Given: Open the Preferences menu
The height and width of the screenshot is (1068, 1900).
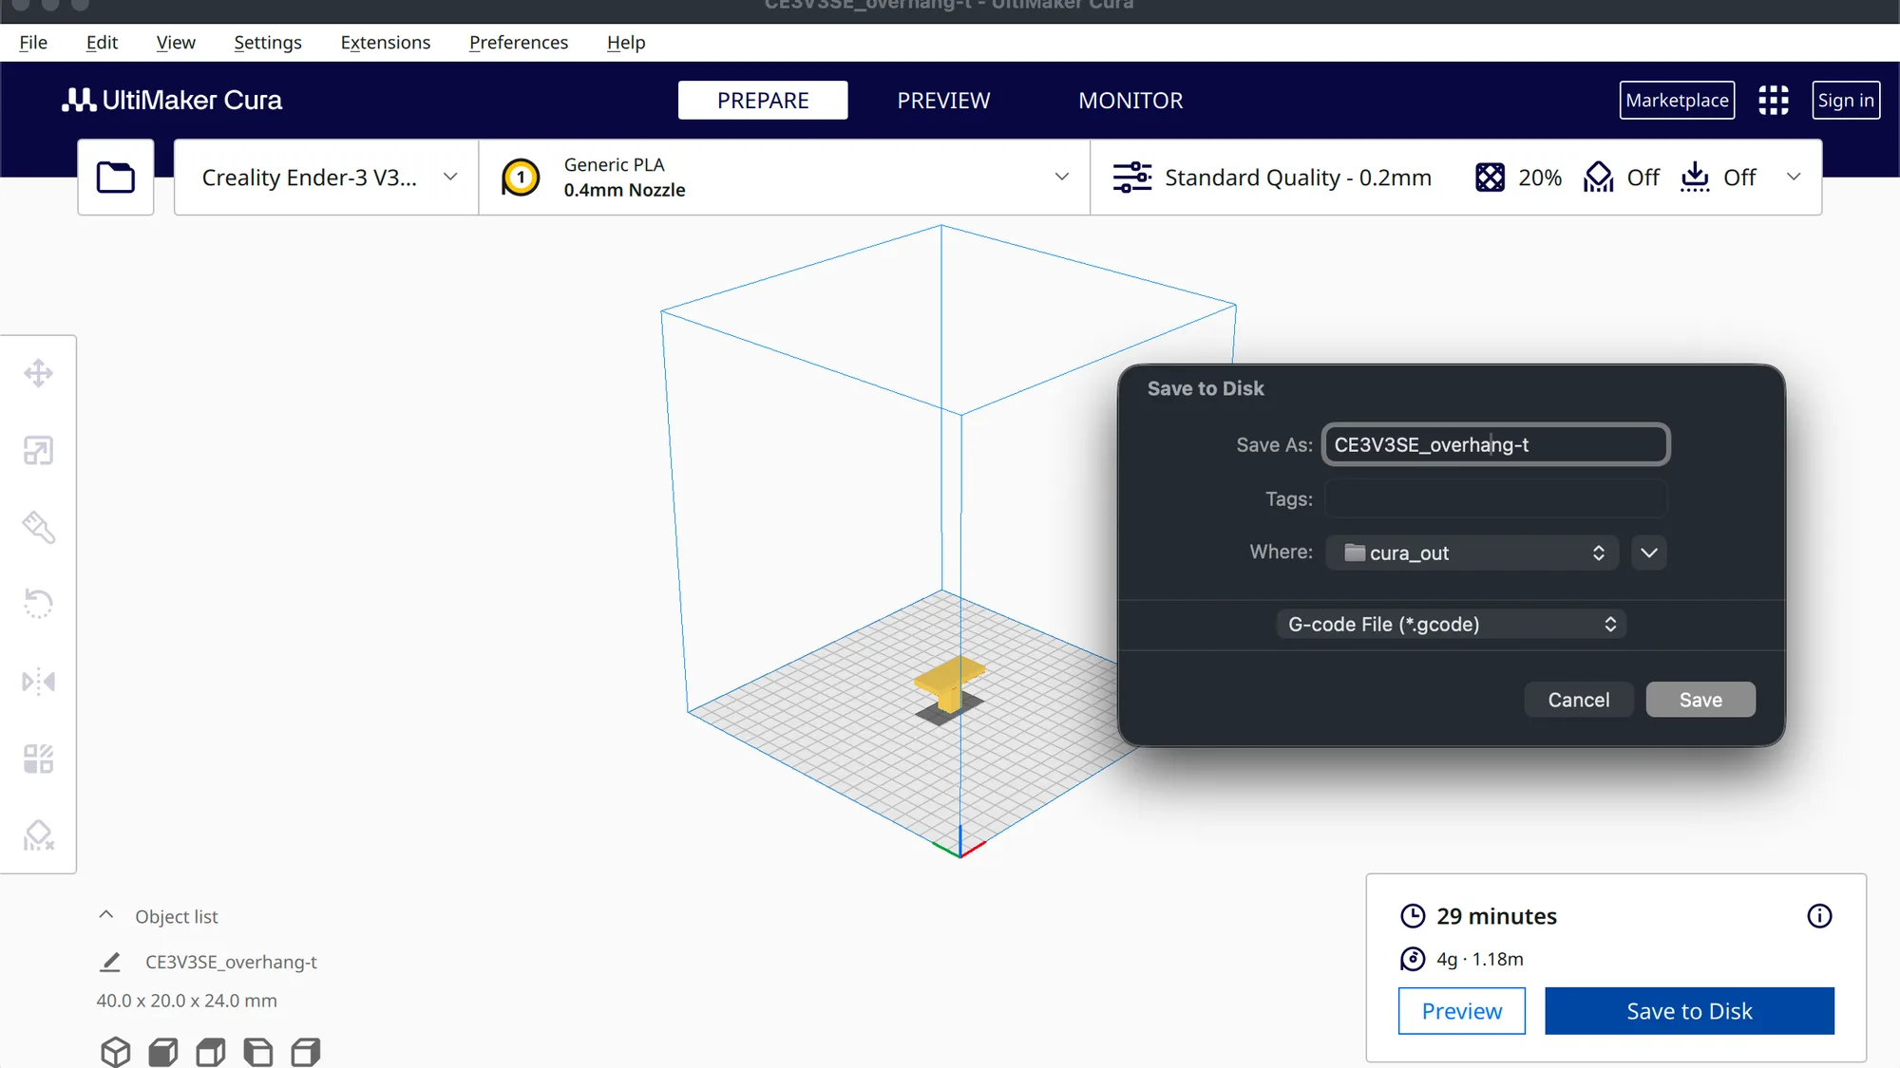Looking at the screenshot, I should pyautogui.click(x=519, y=43).
